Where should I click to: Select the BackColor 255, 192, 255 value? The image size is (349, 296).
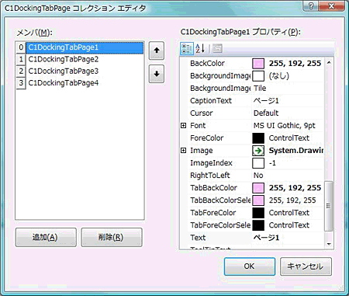295,64
